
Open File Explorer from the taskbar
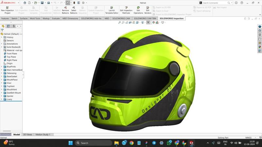[x=117, y=143]
